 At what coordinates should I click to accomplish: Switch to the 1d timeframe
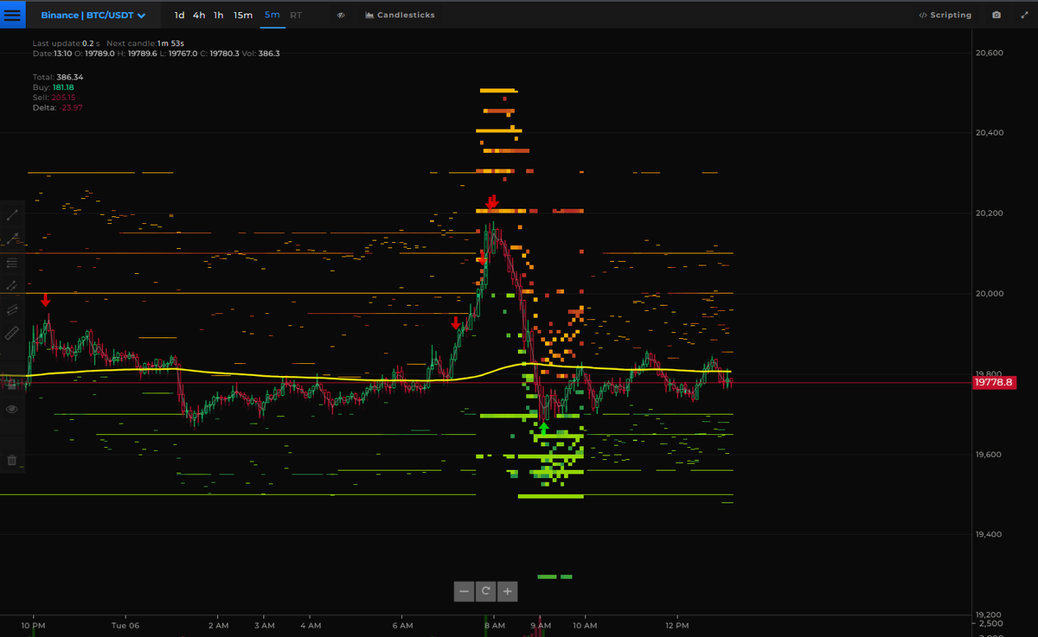click(x=179, y=15)
